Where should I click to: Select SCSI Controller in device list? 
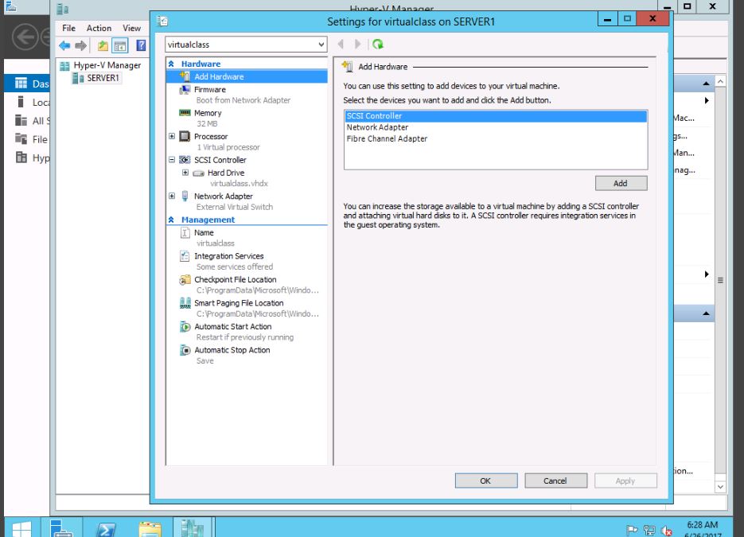(496, 115)
